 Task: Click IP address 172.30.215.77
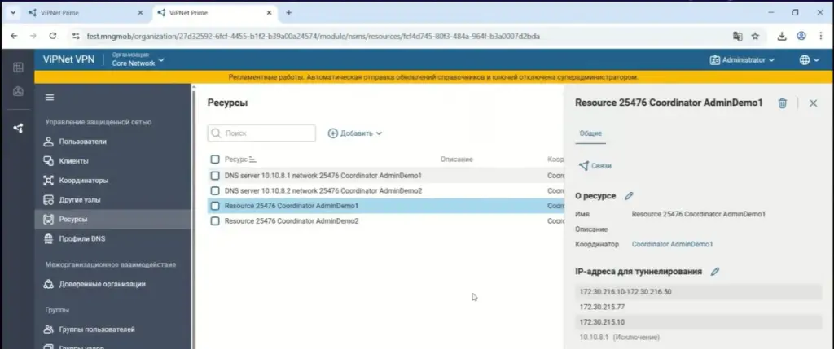pos(698,307)
